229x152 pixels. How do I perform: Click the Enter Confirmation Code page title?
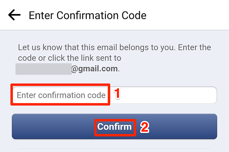tap(87, 15)
